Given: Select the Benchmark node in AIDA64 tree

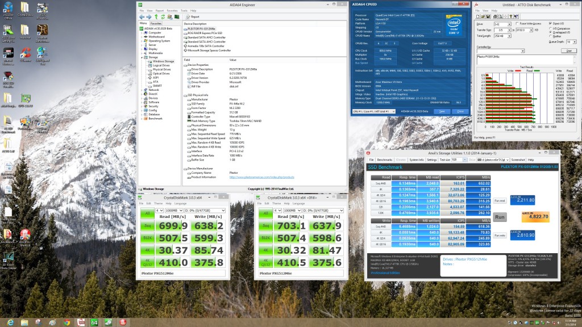Looking at the screenshot, I should pos(156,119).
